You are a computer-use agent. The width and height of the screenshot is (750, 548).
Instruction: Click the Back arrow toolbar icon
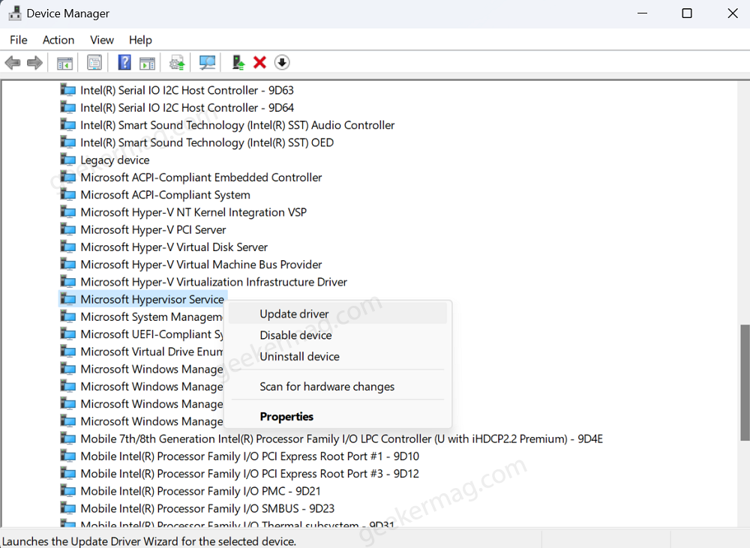(x=13, y=63)
